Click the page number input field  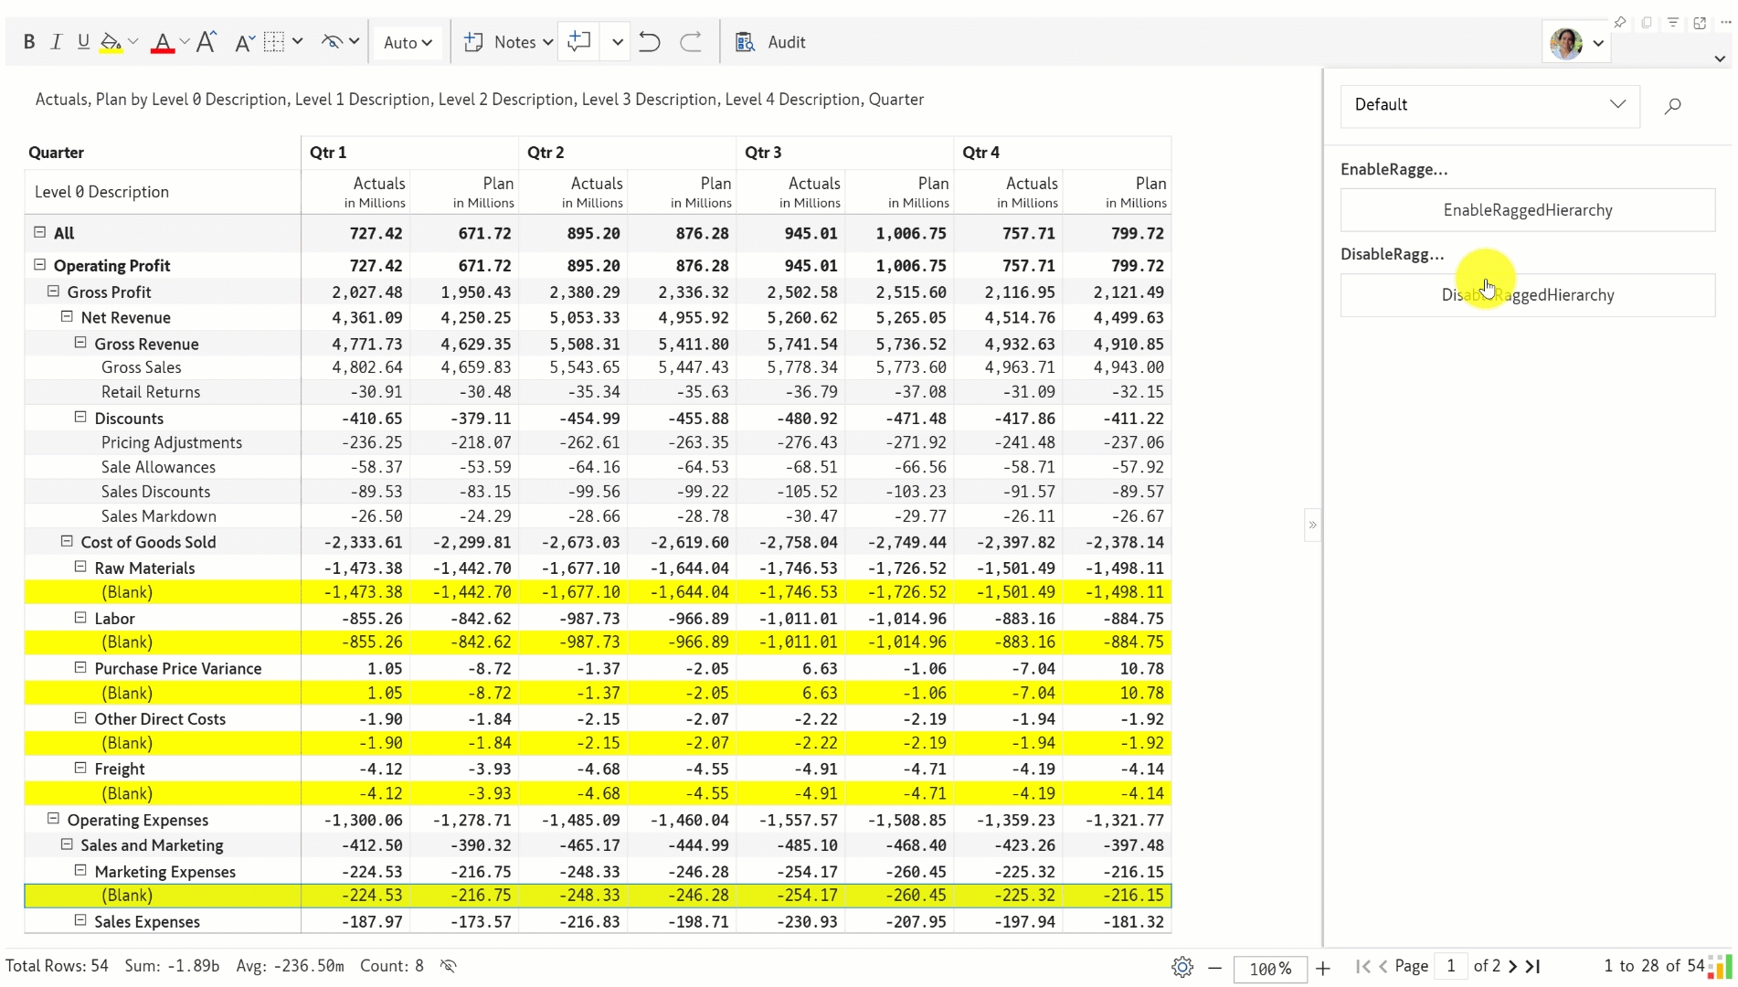tap(1450, 966)
